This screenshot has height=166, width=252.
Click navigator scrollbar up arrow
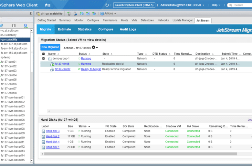pyautogui.click(x=32, y=31)
